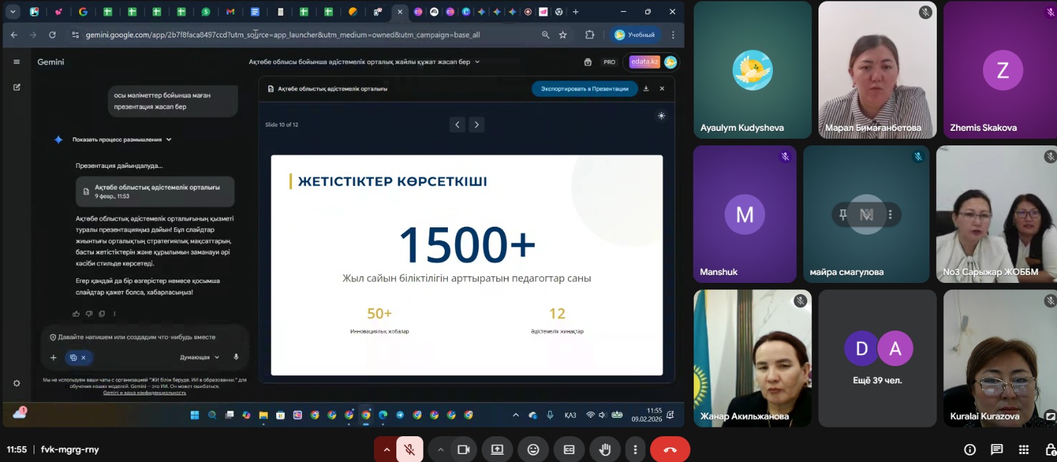Open emoji reactions in Meet
This screenshot has width=1057, height=462.
533,449
